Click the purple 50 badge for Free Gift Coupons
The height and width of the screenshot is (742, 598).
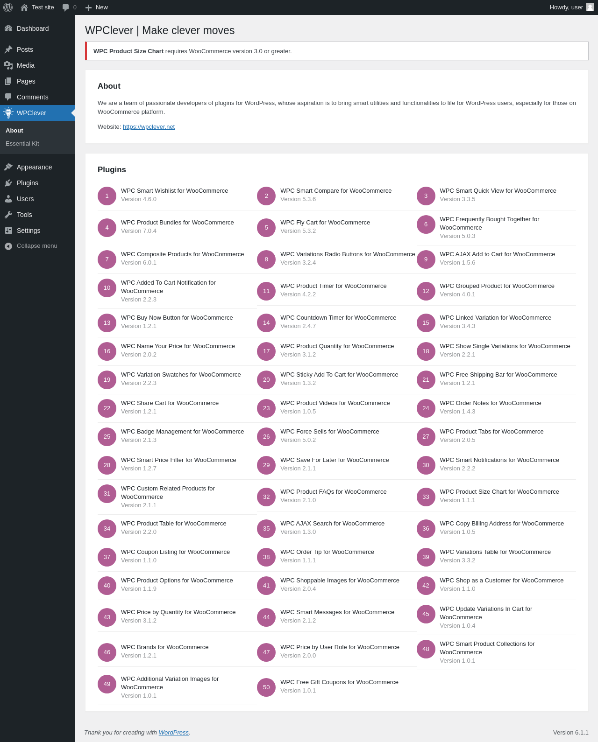pyautogui.click(x=266, y=687)
